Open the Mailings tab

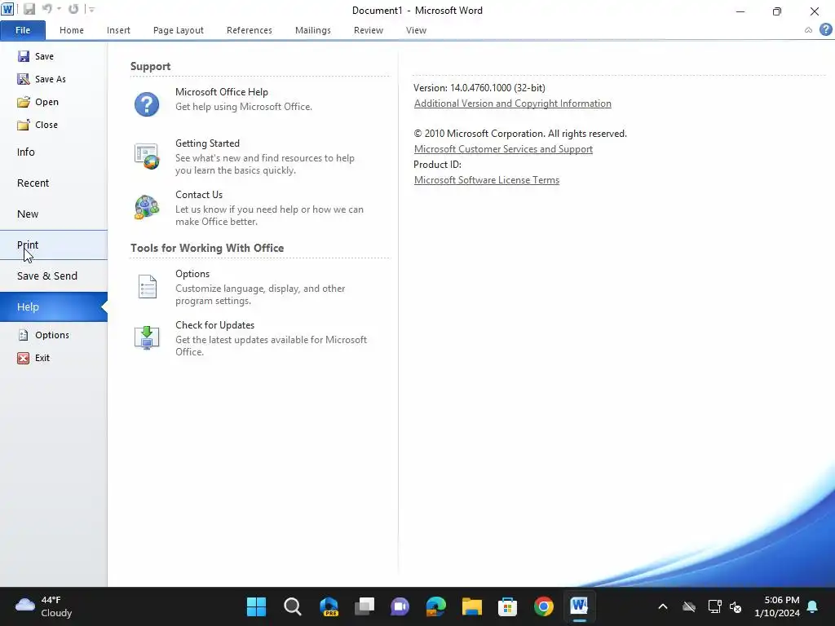tap(313, 30)
